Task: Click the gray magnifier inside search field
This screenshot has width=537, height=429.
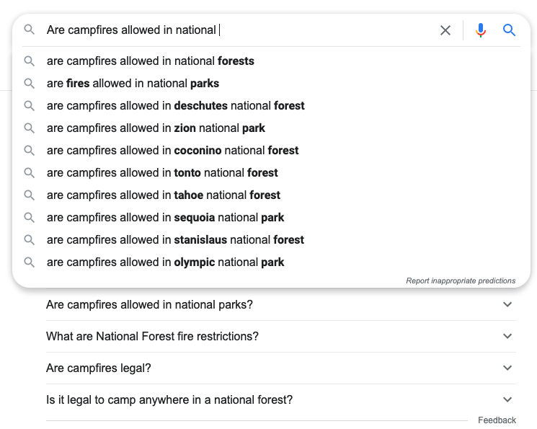Action: (x=30, y=30)
